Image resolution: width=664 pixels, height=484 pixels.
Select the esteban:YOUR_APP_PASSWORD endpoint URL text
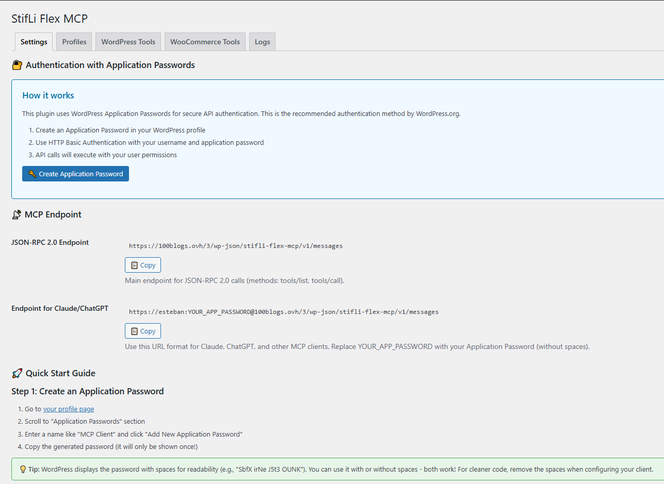(x=284, y=312)
